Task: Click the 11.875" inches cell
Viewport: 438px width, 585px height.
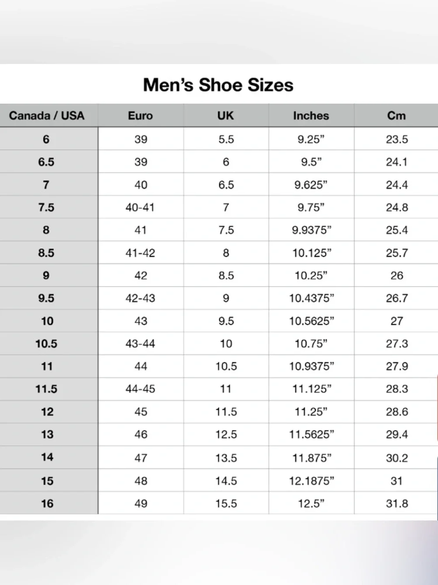Action: coord(311,458)
